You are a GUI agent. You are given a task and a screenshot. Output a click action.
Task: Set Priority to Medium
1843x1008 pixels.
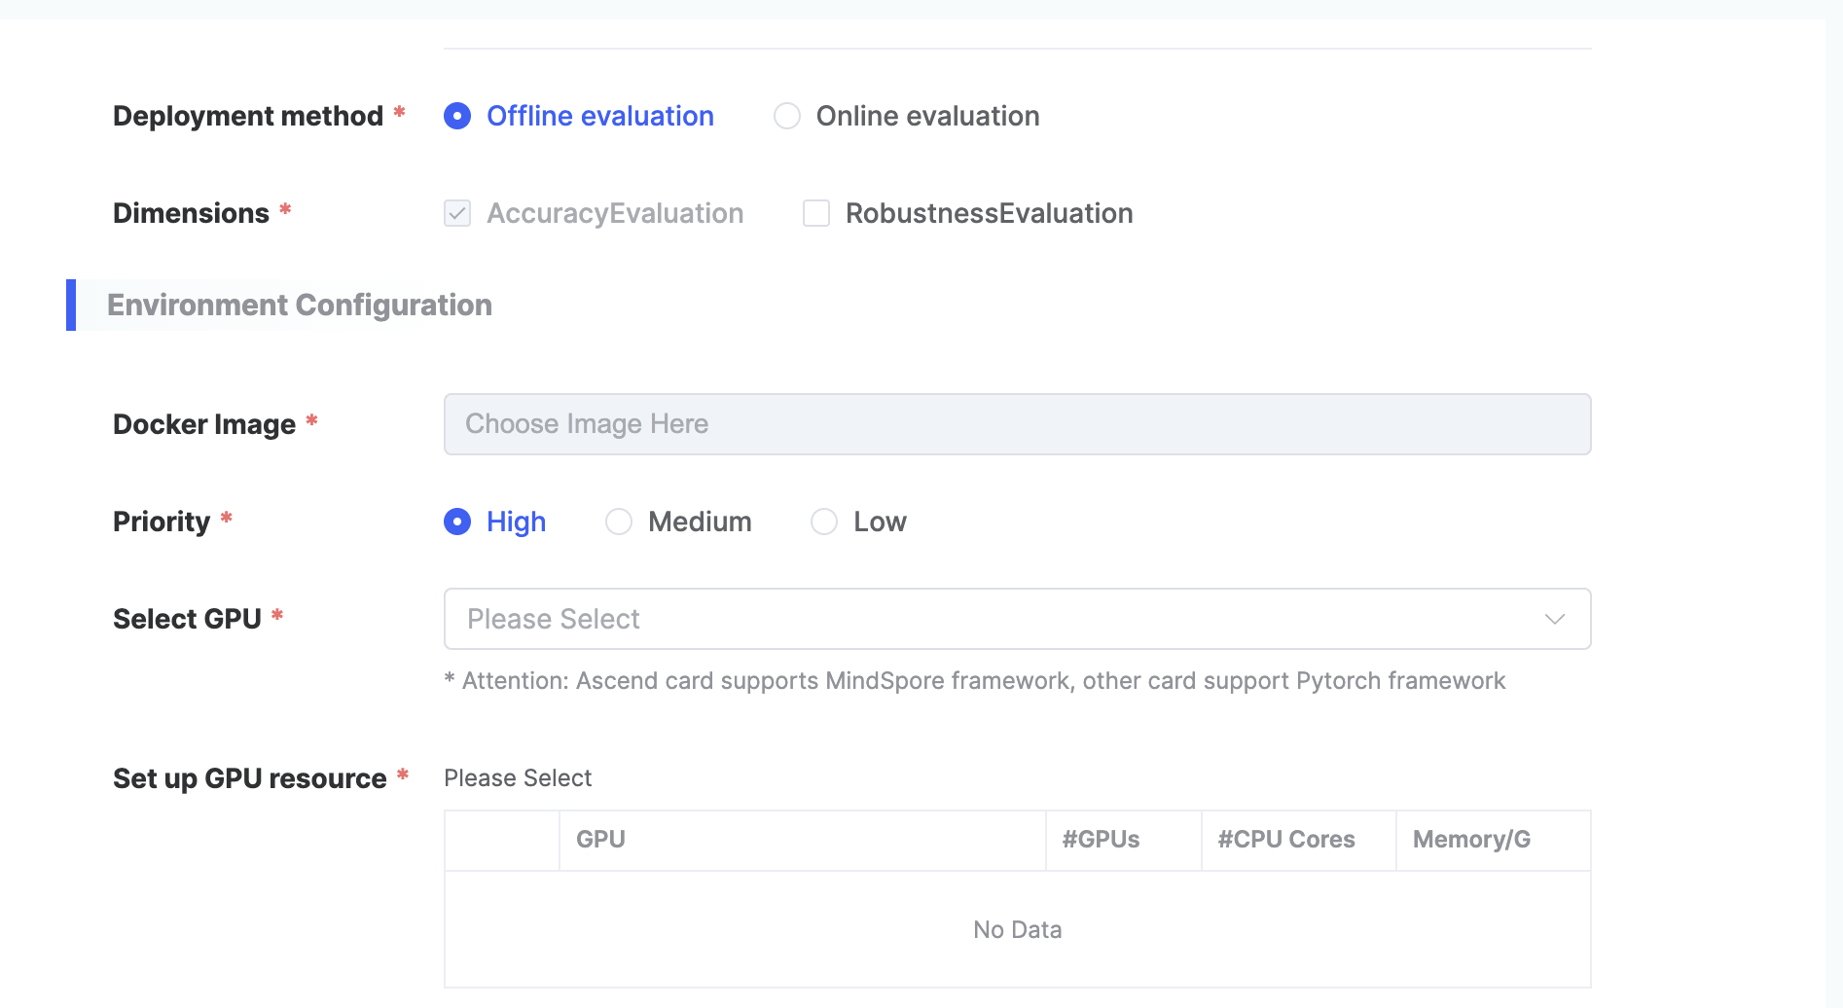point(619,522)
